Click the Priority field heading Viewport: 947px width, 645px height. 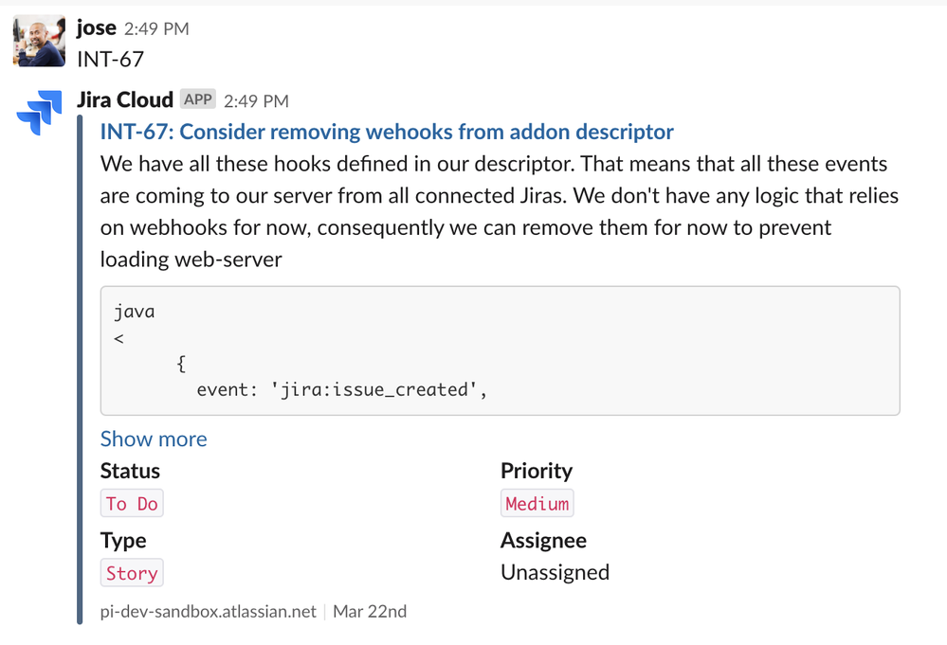tap(536, 471)
